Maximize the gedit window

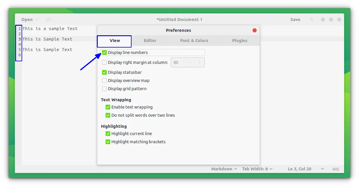pos(331,20)
